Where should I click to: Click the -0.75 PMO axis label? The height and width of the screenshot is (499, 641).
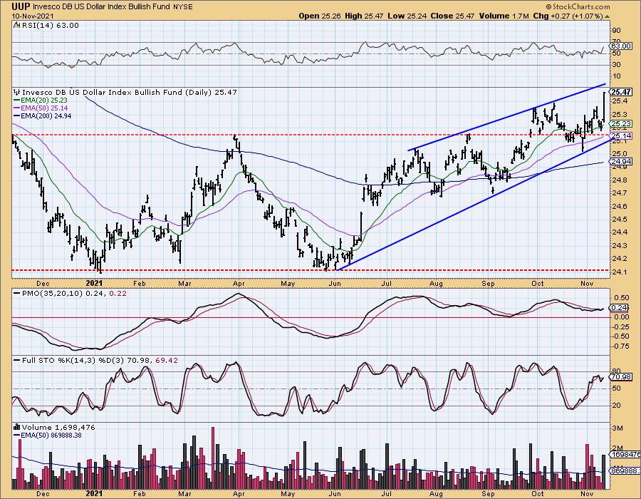(621, 346)
